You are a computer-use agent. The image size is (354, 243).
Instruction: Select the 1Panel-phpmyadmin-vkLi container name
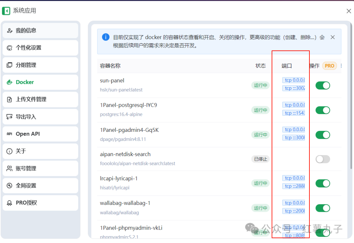(131, 228)
